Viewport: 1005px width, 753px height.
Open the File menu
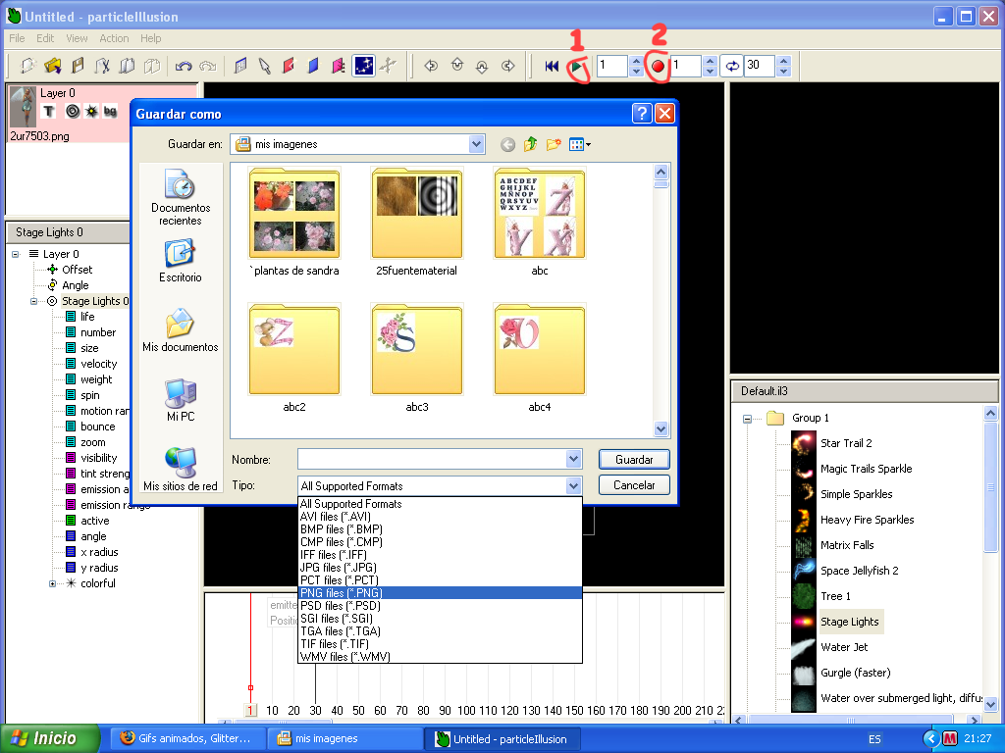[x=17, y=38]
